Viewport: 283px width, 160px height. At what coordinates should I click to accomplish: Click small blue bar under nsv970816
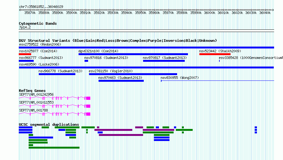(x=86, y=61)
